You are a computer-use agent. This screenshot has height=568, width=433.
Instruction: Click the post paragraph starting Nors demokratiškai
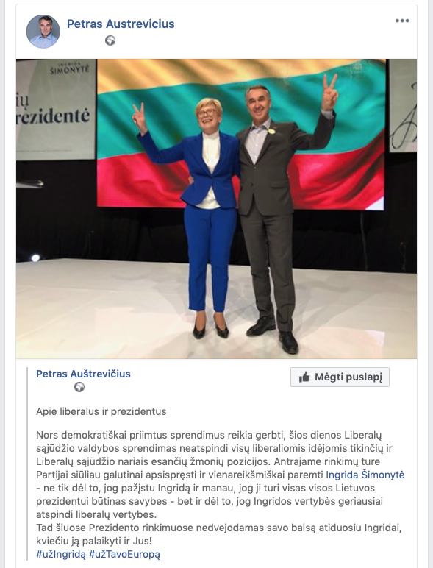(220, 475)
